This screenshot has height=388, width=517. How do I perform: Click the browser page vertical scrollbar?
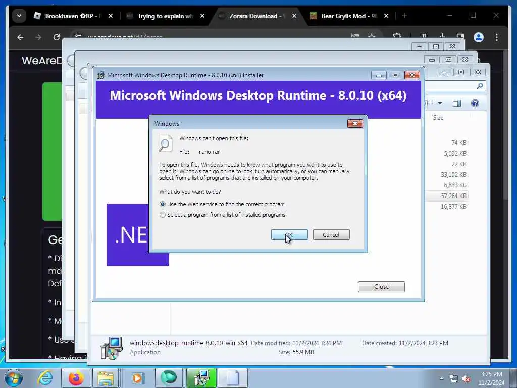tap(505, 124)
